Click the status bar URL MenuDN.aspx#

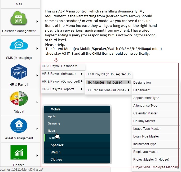tap(21, 170)
